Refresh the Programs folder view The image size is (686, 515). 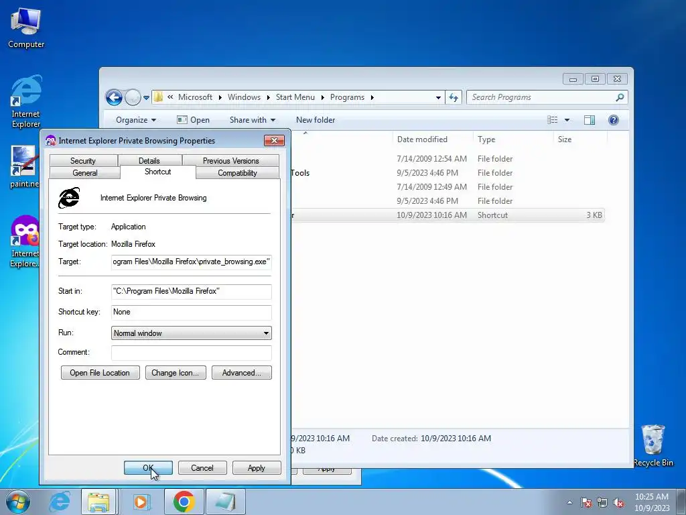click(454, 97)
